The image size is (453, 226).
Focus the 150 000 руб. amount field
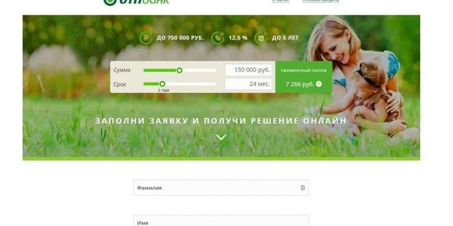pyautogui.click(x=248, y=70)
